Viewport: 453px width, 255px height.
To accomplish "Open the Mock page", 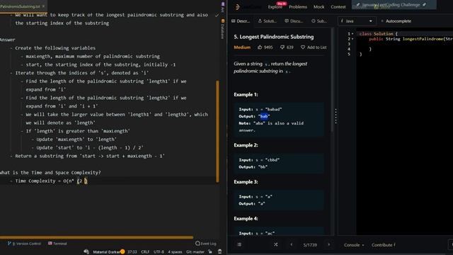I will point(319,6).
